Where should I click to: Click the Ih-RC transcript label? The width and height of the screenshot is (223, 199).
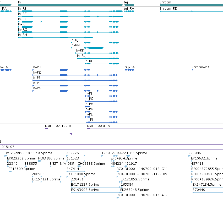click(x=22, y=19)
